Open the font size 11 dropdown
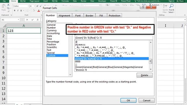Image resolution: width=187 pixels, height=105 pixels. (x=34, y=6)
